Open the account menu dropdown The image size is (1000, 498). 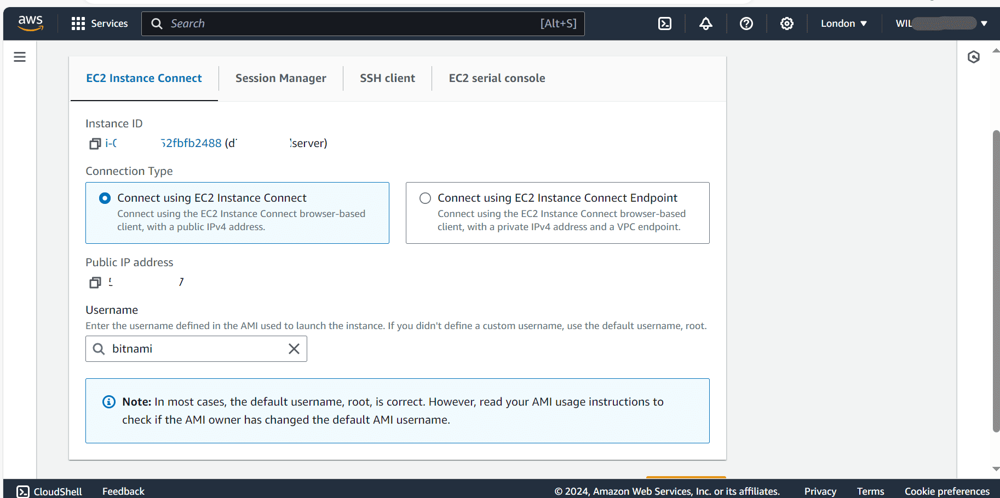click(x=941, y=24)
